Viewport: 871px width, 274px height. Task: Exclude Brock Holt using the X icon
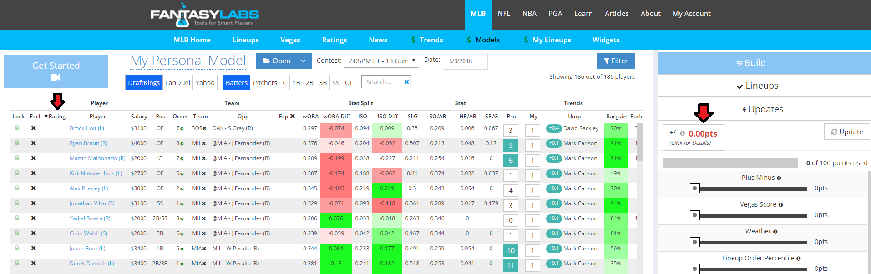tap(34, 128)
